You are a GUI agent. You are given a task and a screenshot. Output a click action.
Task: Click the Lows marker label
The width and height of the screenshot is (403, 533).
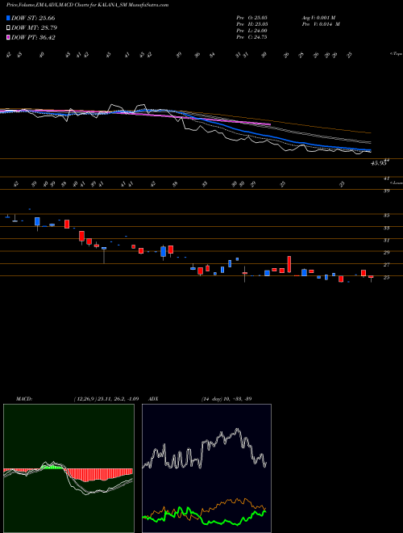click(x=396, y=183)
